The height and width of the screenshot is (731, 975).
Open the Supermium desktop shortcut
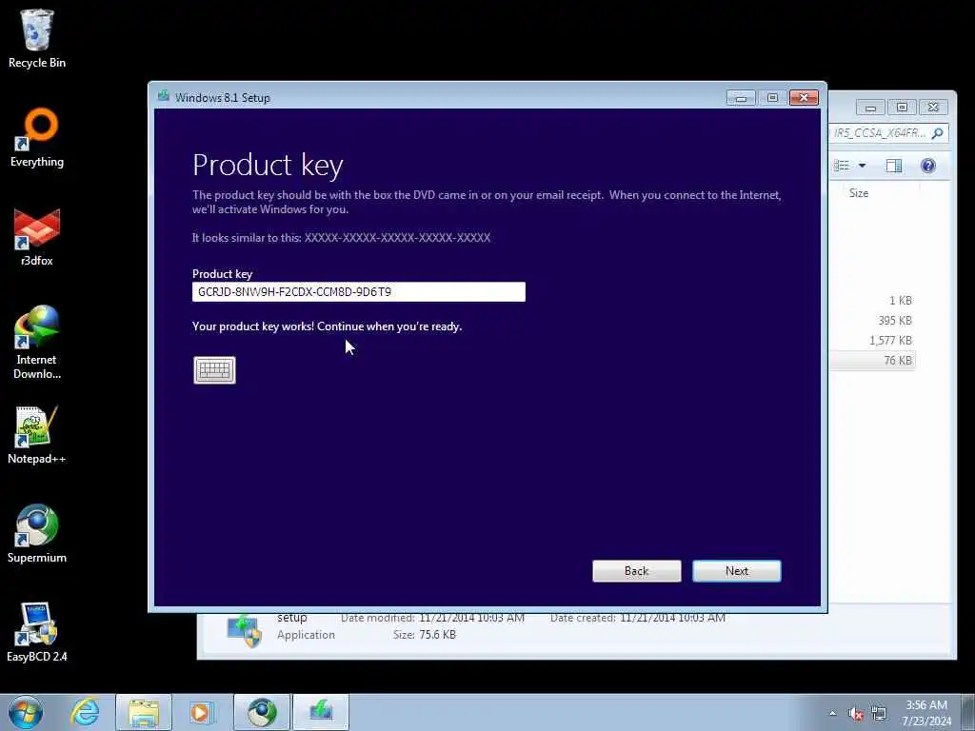(37, 534)
